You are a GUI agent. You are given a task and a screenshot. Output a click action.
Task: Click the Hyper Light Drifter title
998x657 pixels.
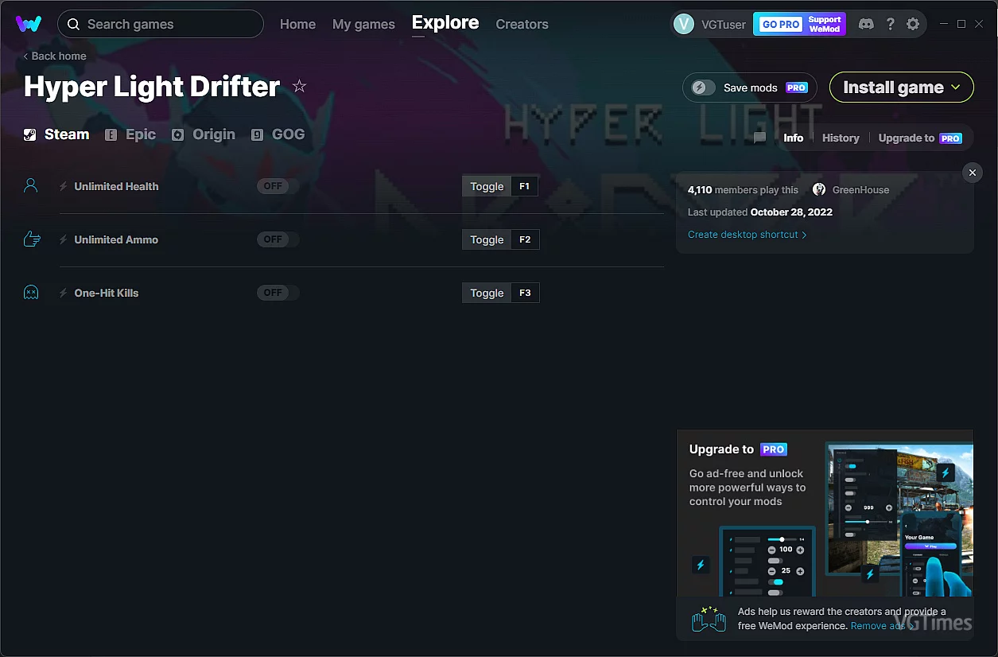(x=152, y=86)
